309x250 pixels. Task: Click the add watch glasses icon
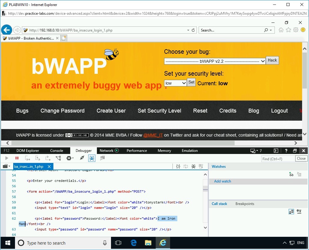tap(291, 174)
